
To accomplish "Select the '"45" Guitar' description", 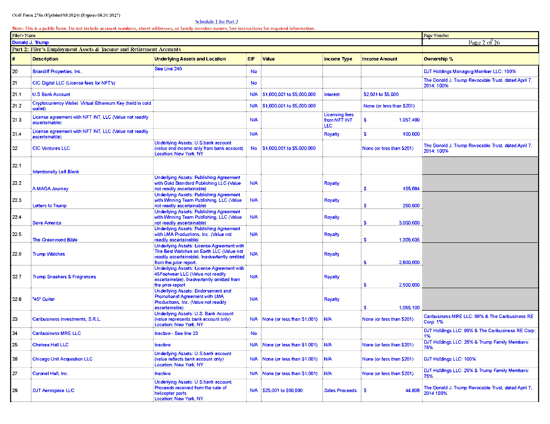I will point(44,300).
